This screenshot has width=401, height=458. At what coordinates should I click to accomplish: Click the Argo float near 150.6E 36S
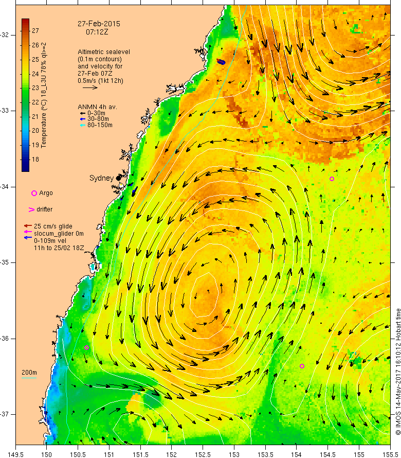point(87,347)
